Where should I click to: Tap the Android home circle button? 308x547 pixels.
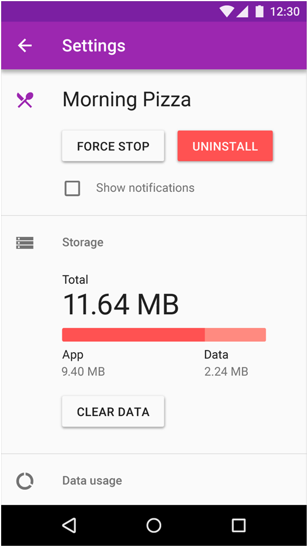pyautogui.click(x=154, y=525)
